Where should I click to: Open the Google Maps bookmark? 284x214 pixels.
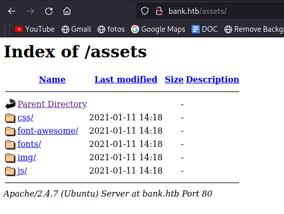(x=158, y=29)
